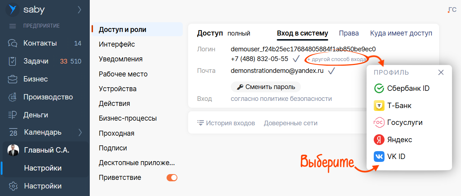461x196 pixels.
Task: Expand the Календарь submenu chevron
Action: [80, 132]
